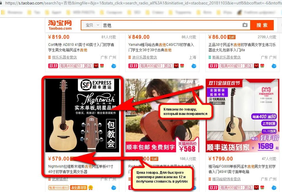Click the search field containing 吉他
Image resolution: width=282 pixels, height=192 pixels.
[171, 25]
